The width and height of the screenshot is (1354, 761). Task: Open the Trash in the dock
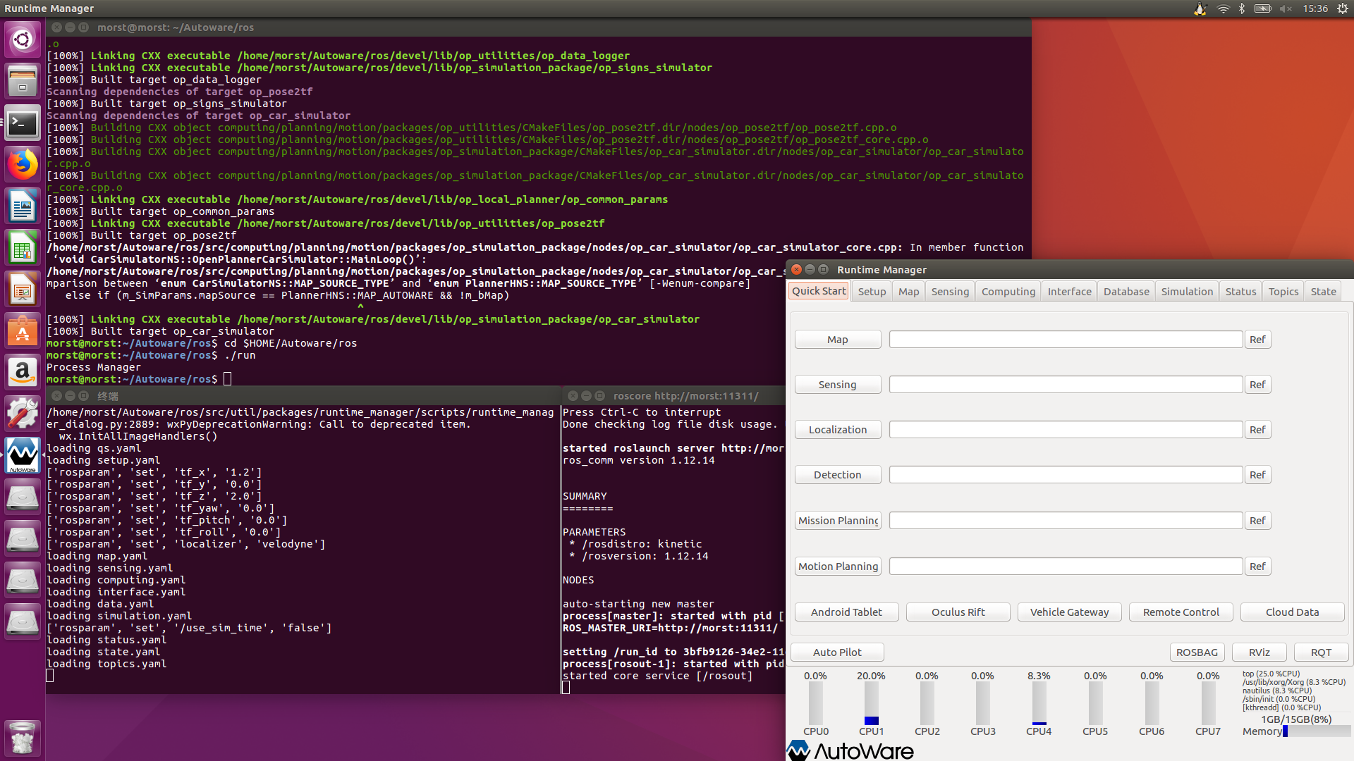[x=23, y=738]
